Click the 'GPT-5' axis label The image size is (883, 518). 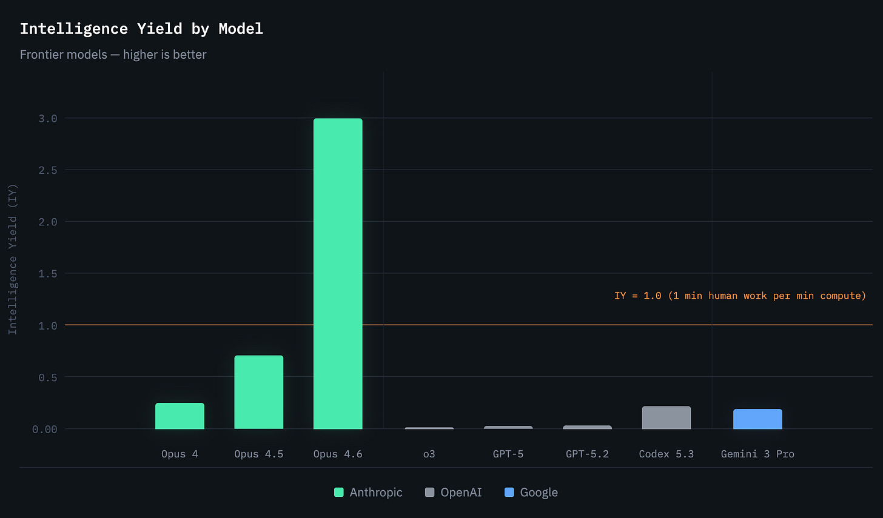(x=508, y=454)
